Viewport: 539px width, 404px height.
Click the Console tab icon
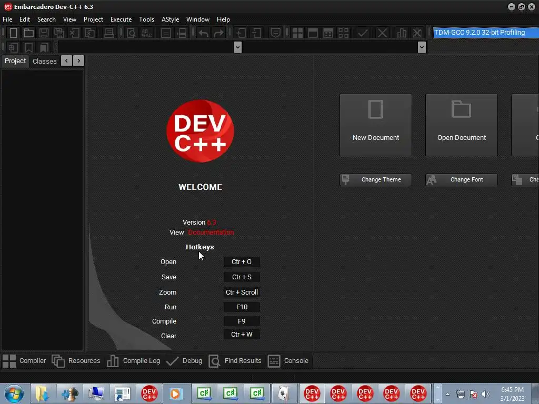tap(274, 361)
